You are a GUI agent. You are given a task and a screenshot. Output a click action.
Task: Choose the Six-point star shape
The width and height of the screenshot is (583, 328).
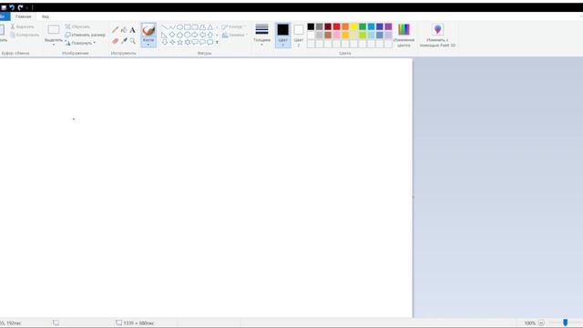[x=188, y=42]
